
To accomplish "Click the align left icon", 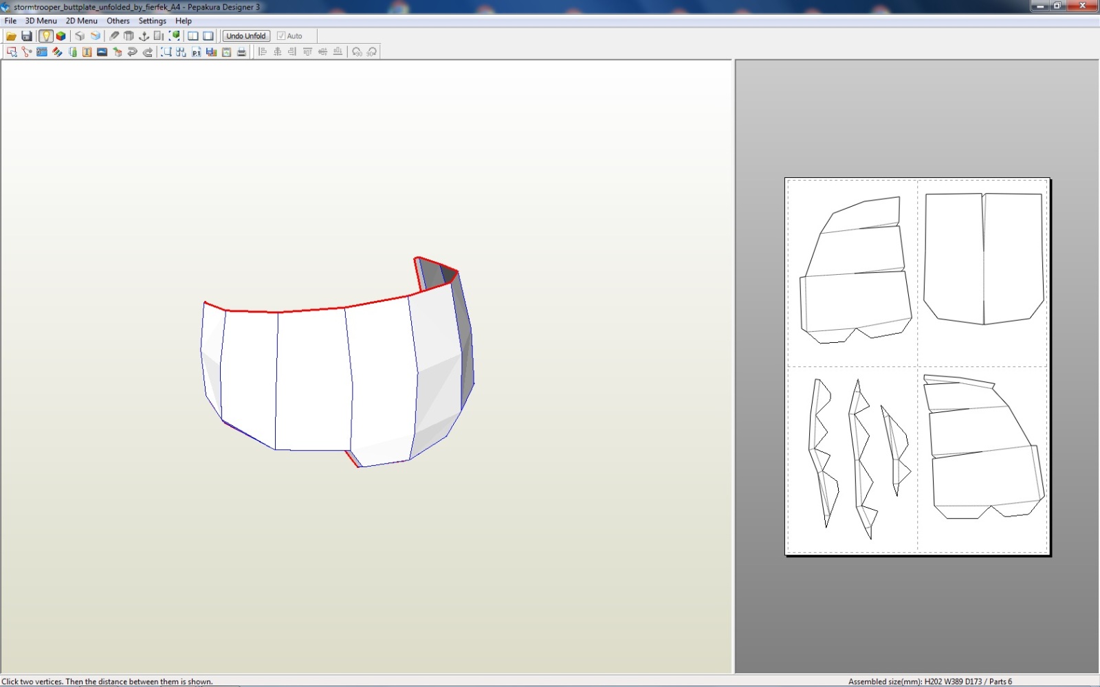I will click(263, 52).
